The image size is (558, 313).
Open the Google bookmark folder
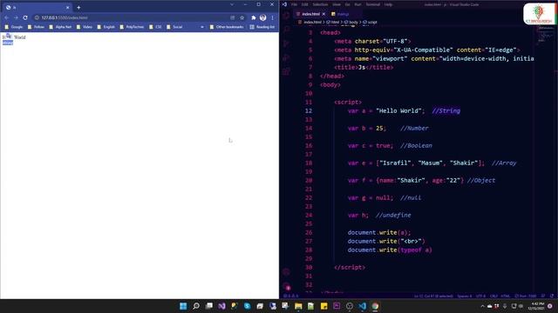pyautogui.click(x=14, y=27)
